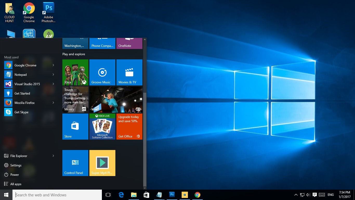Launch the Groove Music tile
355x200 pixels.
click(102, 72)
